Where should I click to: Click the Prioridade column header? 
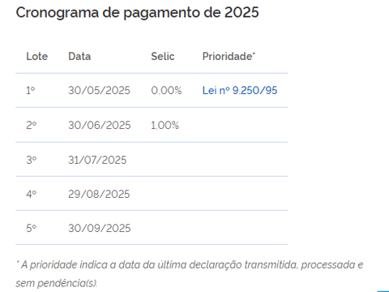227,56
